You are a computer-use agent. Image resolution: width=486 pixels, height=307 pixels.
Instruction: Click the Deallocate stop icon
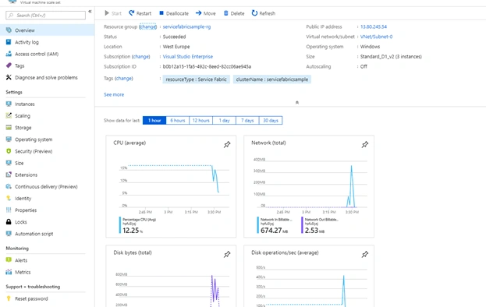point(161,13)
